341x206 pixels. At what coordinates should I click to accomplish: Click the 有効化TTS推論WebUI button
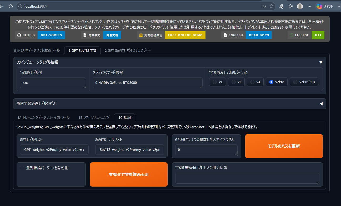point(129,174)
